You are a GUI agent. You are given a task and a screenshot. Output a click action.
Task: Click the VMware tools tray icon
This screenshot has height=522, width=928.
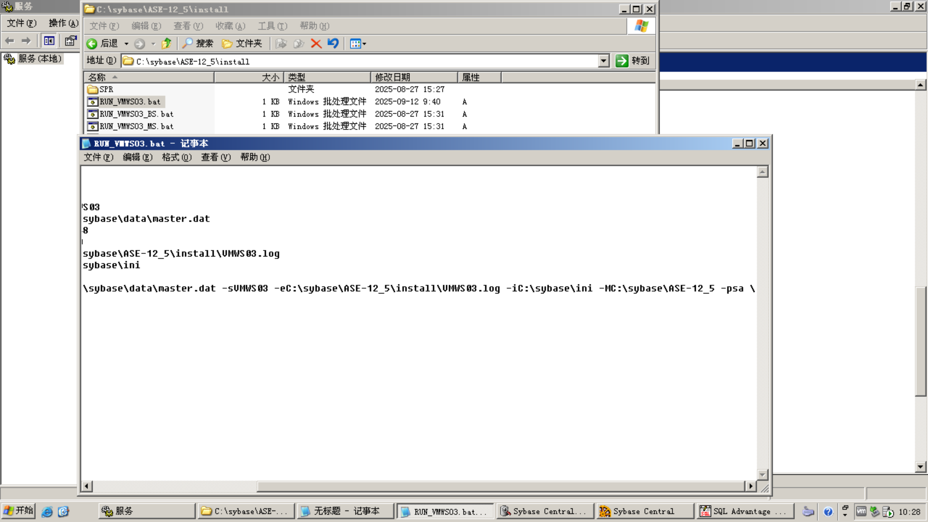pos(861,511)
